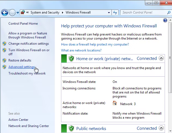Click Connected status of private network

147,59
